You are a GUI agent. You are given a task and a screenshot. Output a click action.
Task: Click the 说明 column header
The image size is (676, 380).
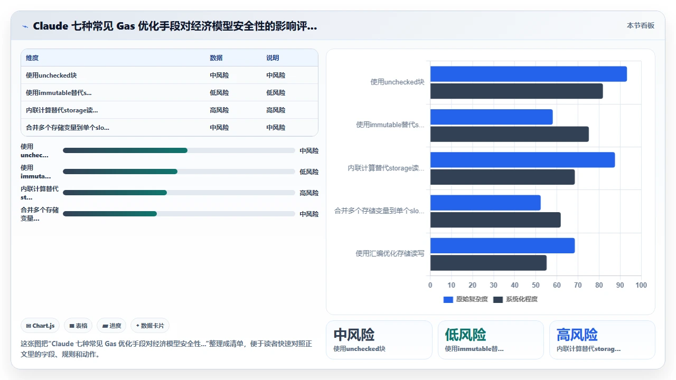pos(273,58)
